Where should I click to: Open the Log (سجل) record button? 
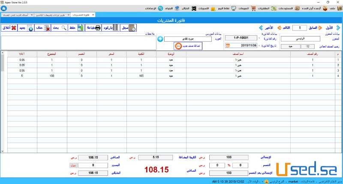(128, 28)
